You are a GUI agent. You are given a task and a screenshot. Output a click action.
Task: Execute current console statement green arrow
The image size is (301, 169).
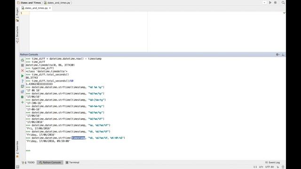point(23,76)
